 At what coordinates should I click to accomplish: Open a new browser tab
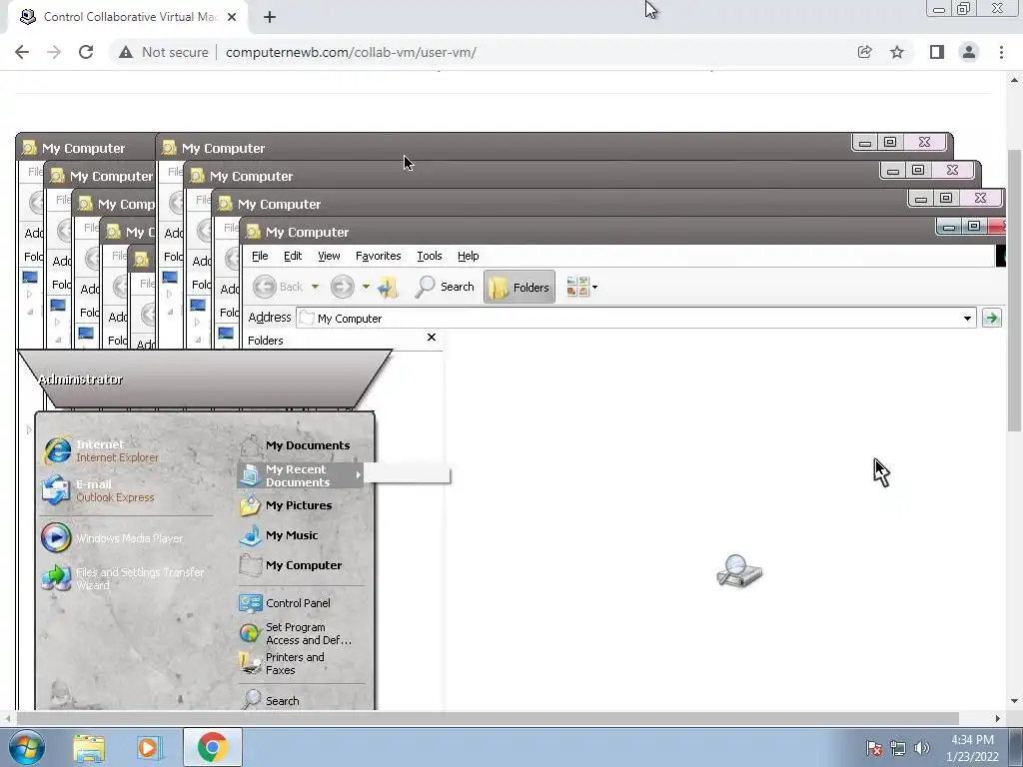coord(270,17)
